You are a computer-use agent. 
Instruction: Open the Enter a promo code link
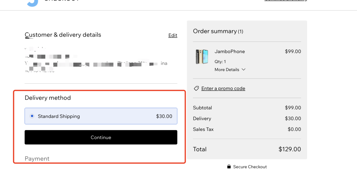223,88
